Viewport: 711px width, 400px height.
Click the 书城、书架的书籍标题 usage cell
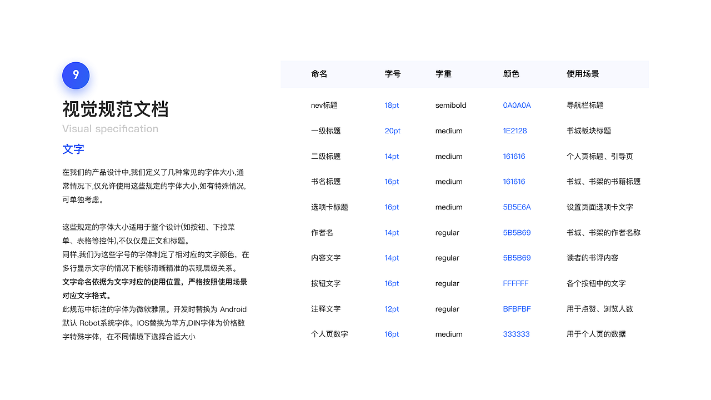click(604, 182)
